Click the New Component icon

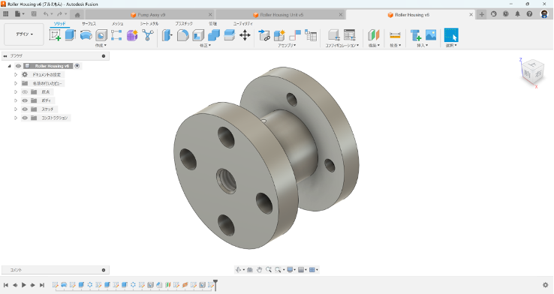279,35
